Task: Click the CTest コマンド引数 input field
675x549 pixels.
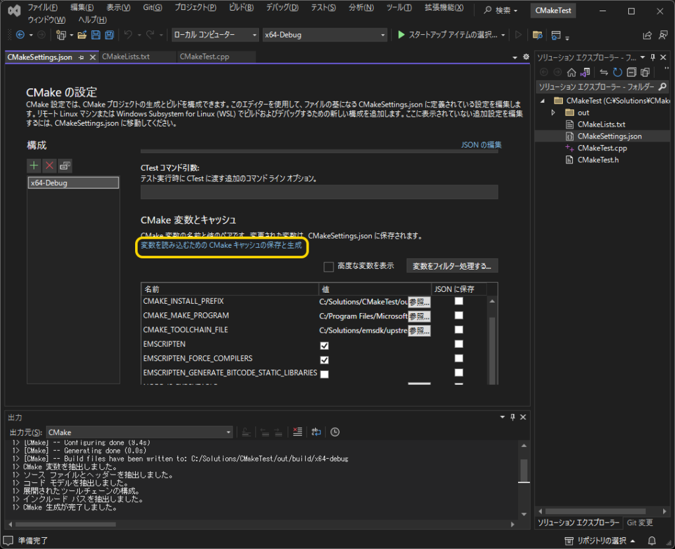Action: click(319, 192)
